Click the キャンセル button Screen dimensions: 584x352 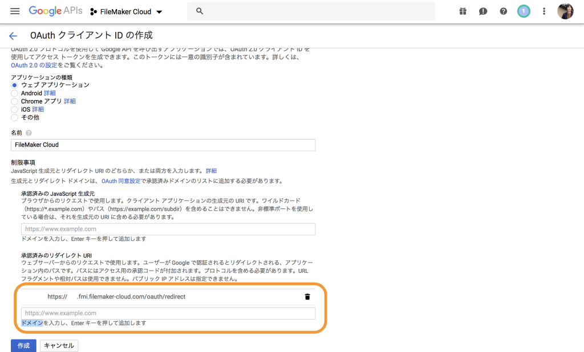(x=59, y=346)
